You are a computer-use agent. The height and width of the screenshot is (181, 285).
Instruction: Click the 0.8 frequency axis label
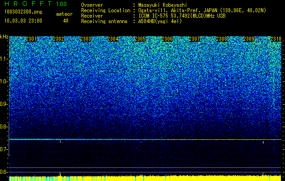pyautogui.click(x=4, y=127)
